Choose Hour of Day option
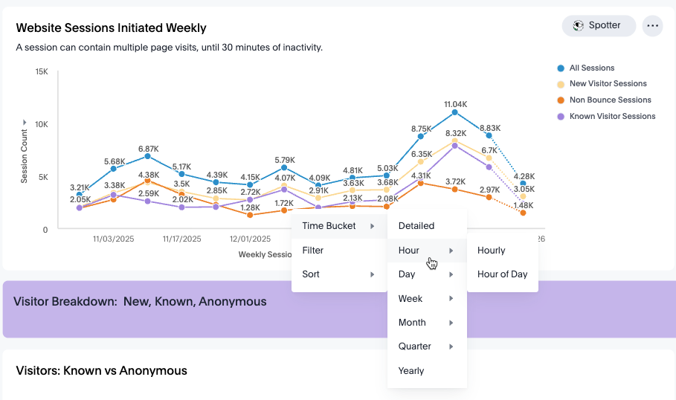This screenshot has width=676, height=400. [503, 274]
